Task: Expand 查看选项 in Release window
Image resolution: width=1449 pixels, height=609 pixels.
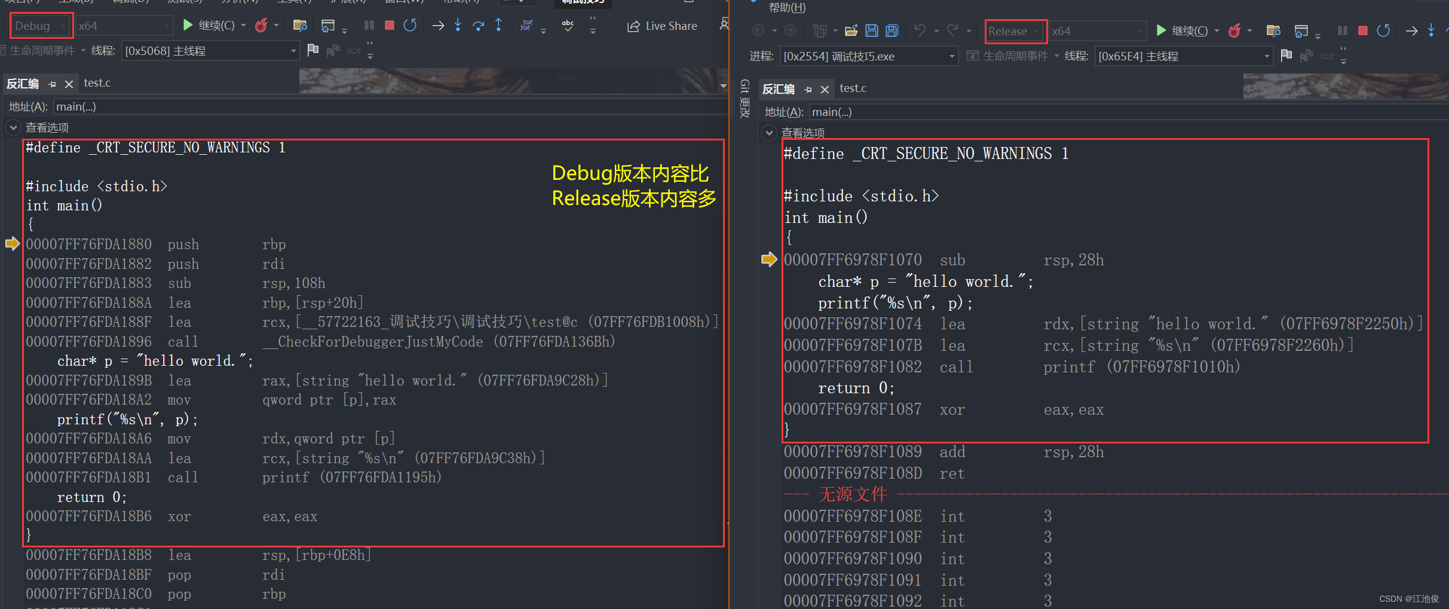Action: coord(769,133)
